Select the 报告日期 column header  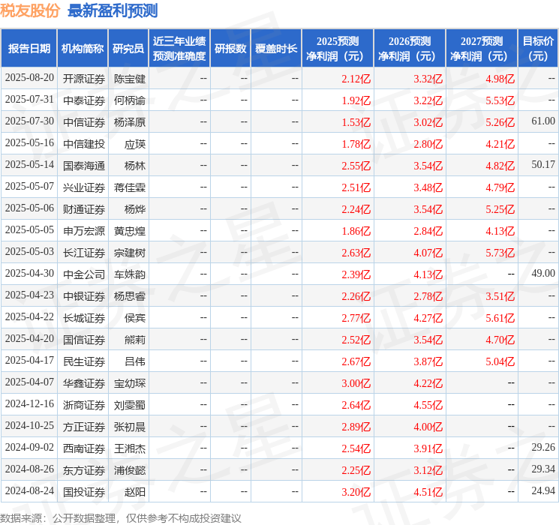tap(29, 49)
